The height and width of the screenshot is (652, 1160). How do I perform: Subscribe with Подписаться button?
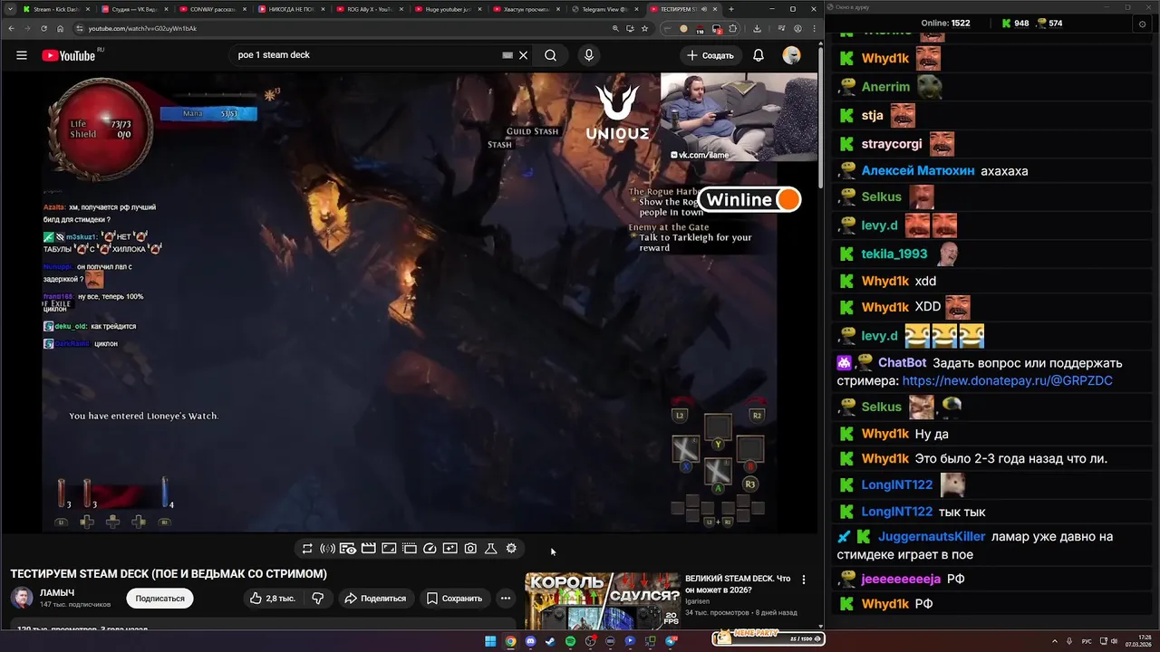point(159,599)
